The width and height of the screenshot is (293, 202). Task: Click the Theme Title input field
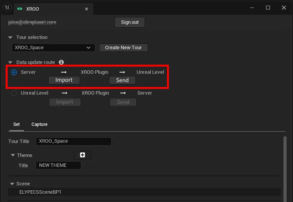(58, 165)
